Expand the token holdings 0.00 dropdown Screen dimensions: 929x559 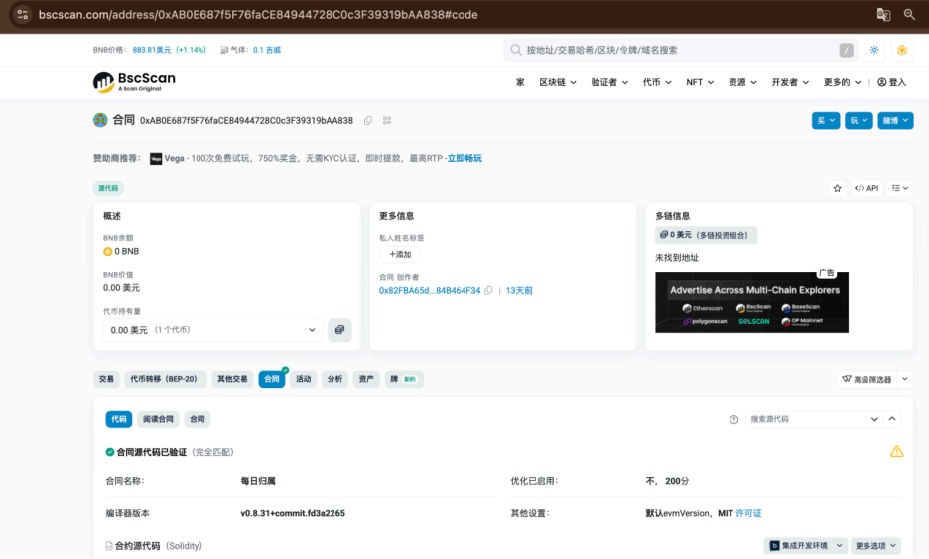tap(312, 330)
